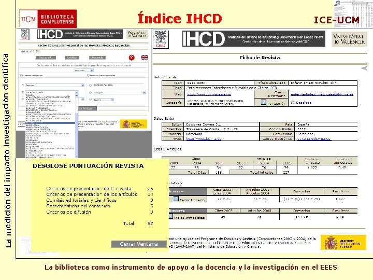Select the Factores Internacionales option
The height and width of the screenshot is (280, 373).
(x=88, y=76)
